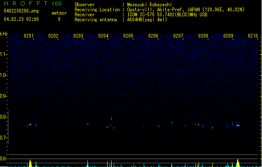Select receiver text ICOM IC-575 53.7492 MHz USB

pyautogui.click(x=167, y=15)
